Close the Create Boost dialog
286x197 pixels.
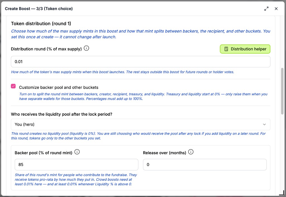(x=276, y=9)
